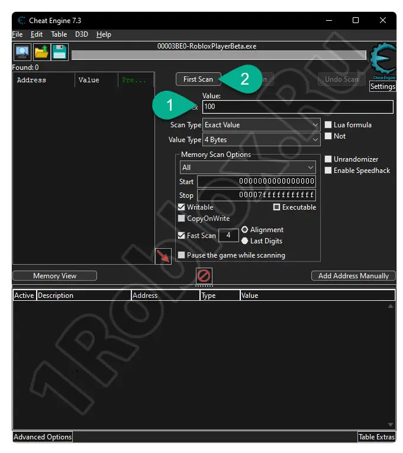The image size is (403, 453).
Task: Uncheck the Writable checkbox
Action: (181, 207)
